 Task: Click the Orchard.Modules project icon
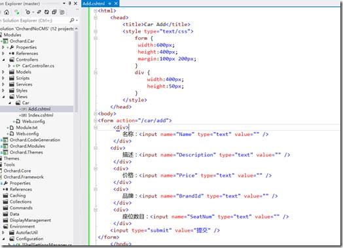5,146
